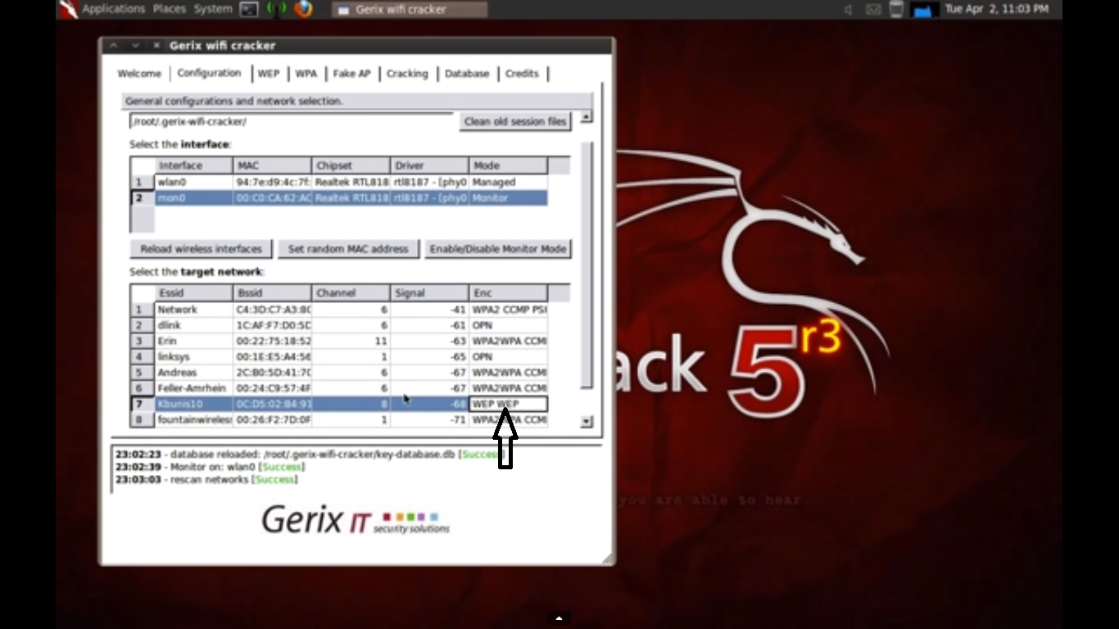Open the Places menu
Viewport: 1119px width, 629px height.
coord(170,9)
